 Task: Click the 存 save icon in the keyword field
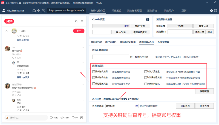[136, 106]
